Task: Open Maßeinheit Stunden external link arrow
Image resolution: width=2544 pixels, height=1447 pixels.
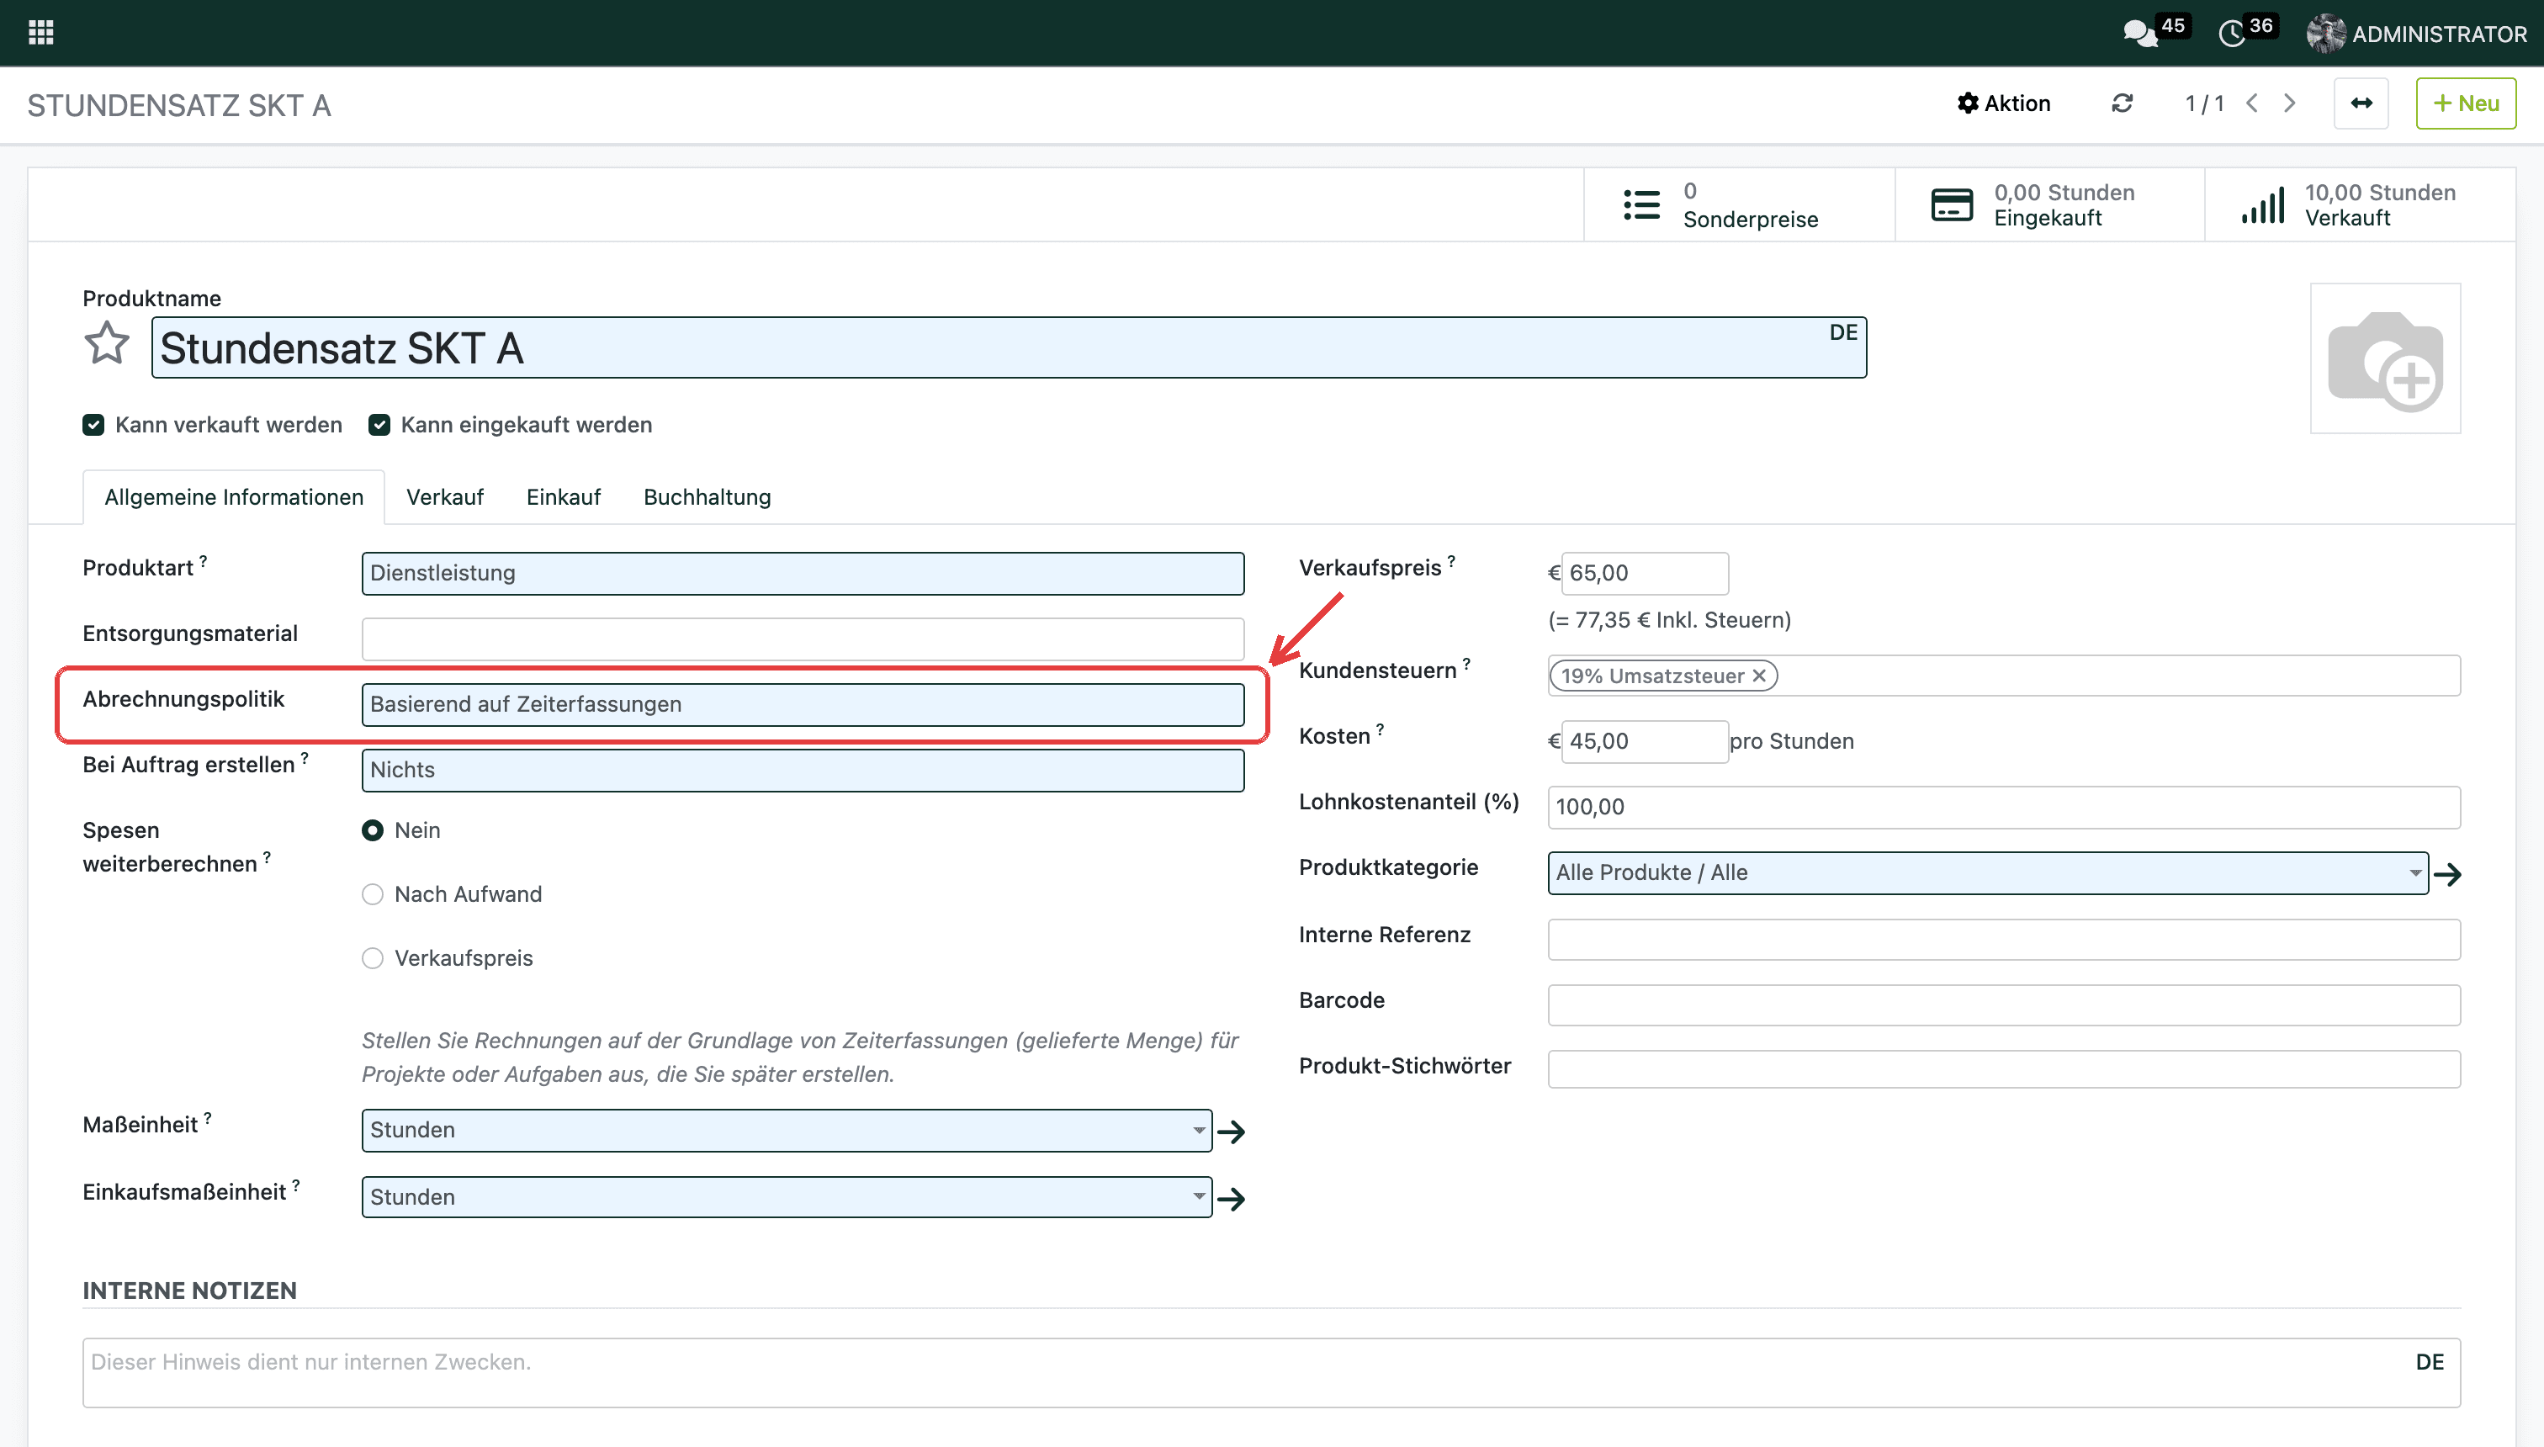Action: point(1232,1131)
